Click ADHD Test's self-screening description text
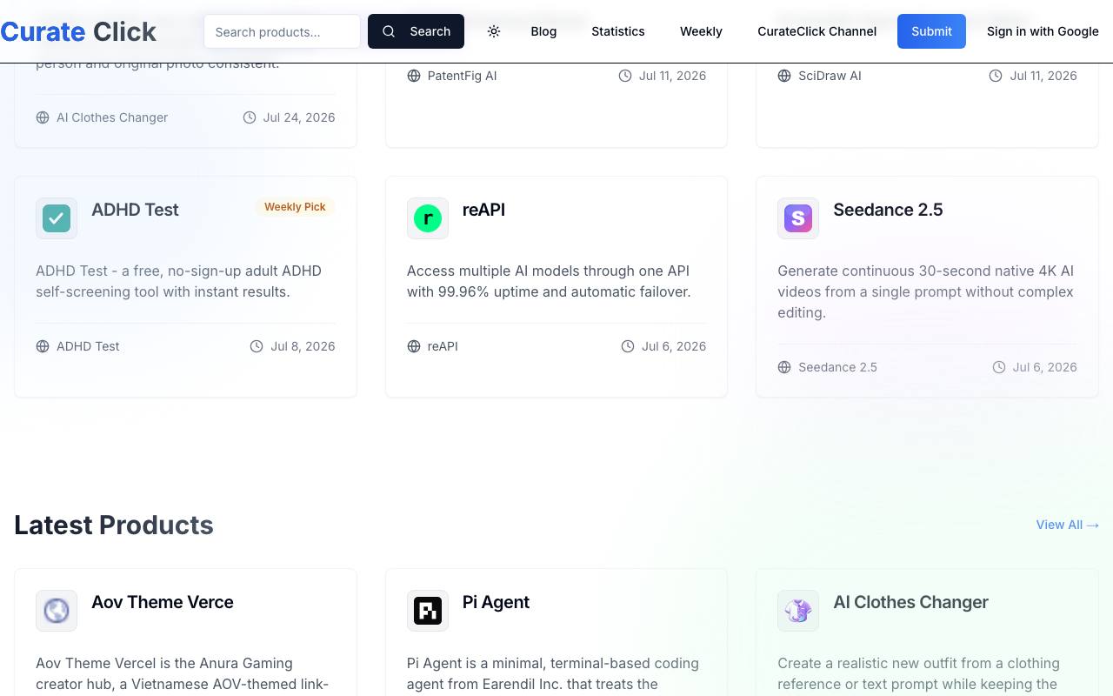The image size is (1113, 696). click(178, 281)
